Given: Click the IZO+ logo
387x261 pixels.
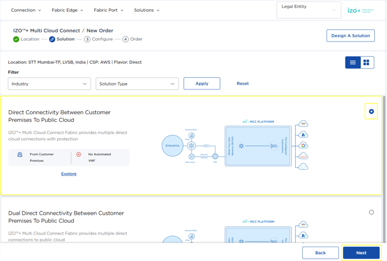Looking at the screenshot, I should click(x=360, y=10).
